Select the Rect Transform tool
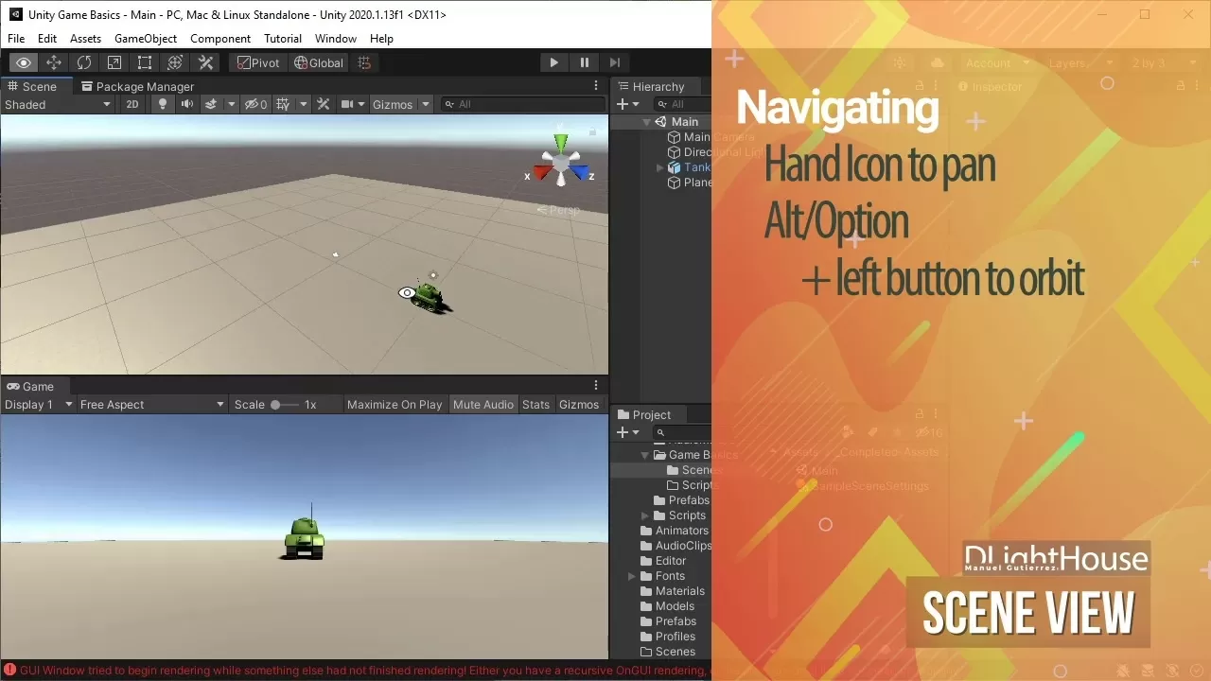 (x=144, y=62)
